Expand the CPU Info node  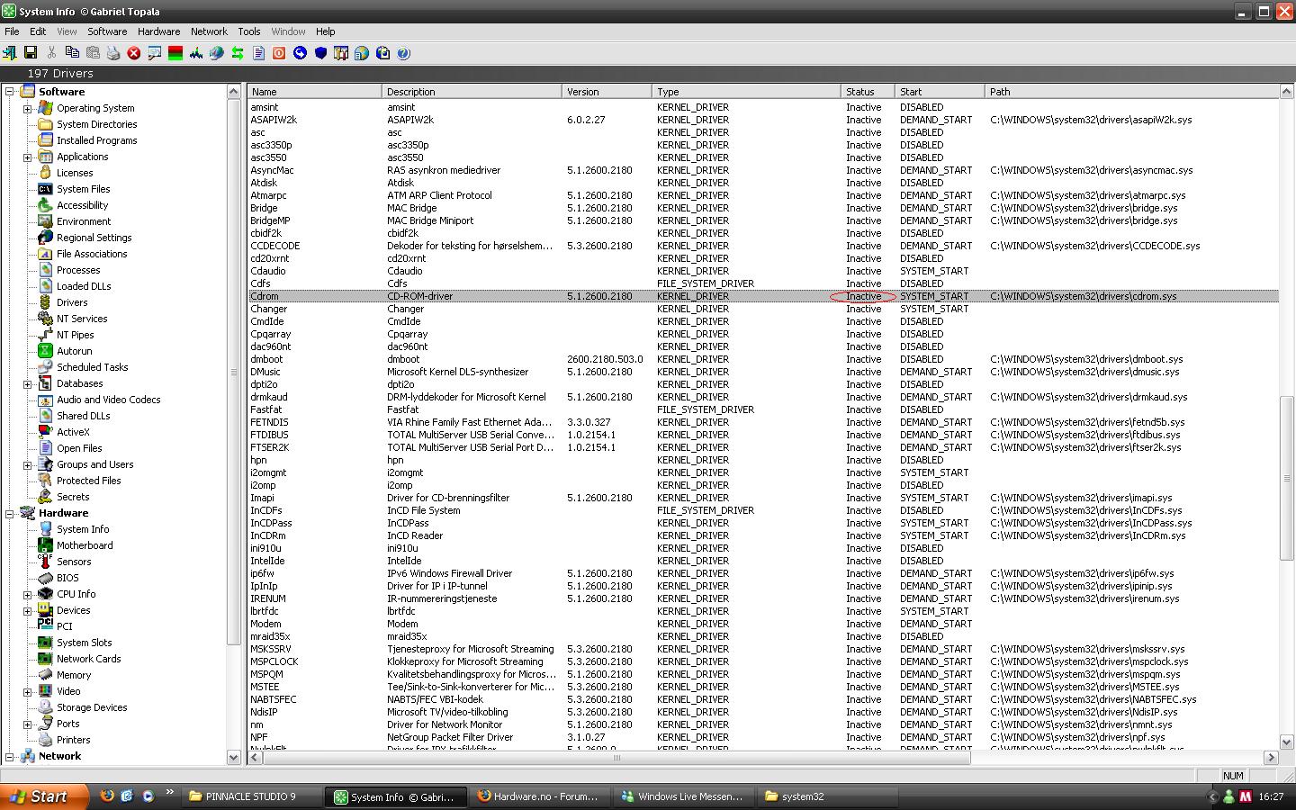pos(27,594)
